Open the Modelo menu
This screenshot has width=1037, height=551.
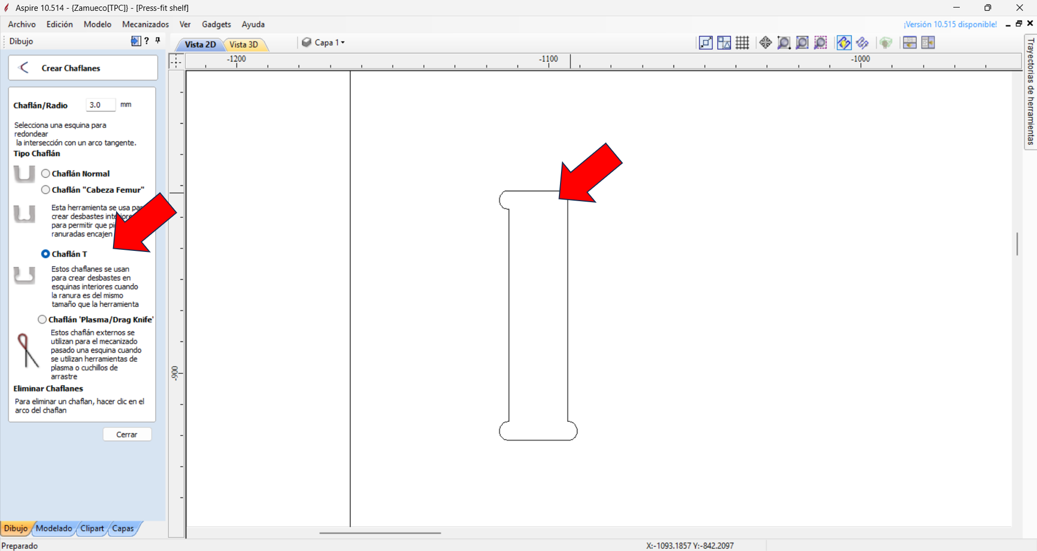coord(97,24)
